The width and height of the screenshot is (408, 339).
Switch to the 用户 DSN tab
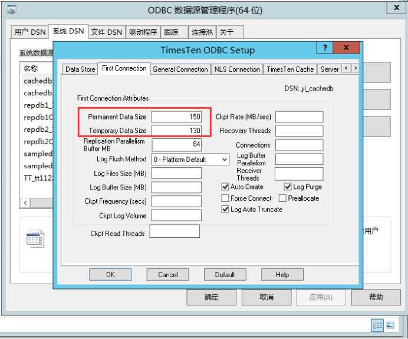(29, 32)
